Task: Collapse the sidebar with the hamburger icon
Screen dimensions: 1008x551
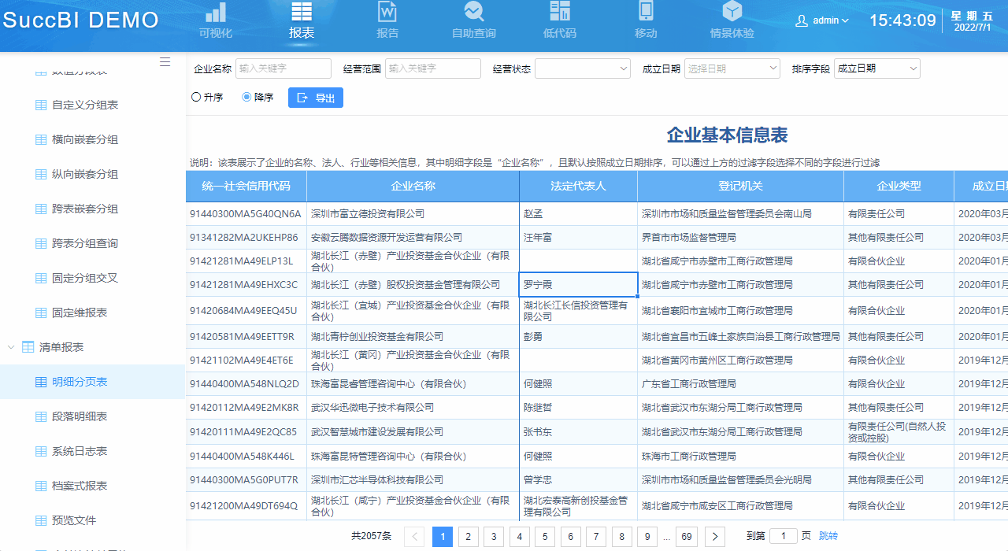Action: (x=165, y=62)
